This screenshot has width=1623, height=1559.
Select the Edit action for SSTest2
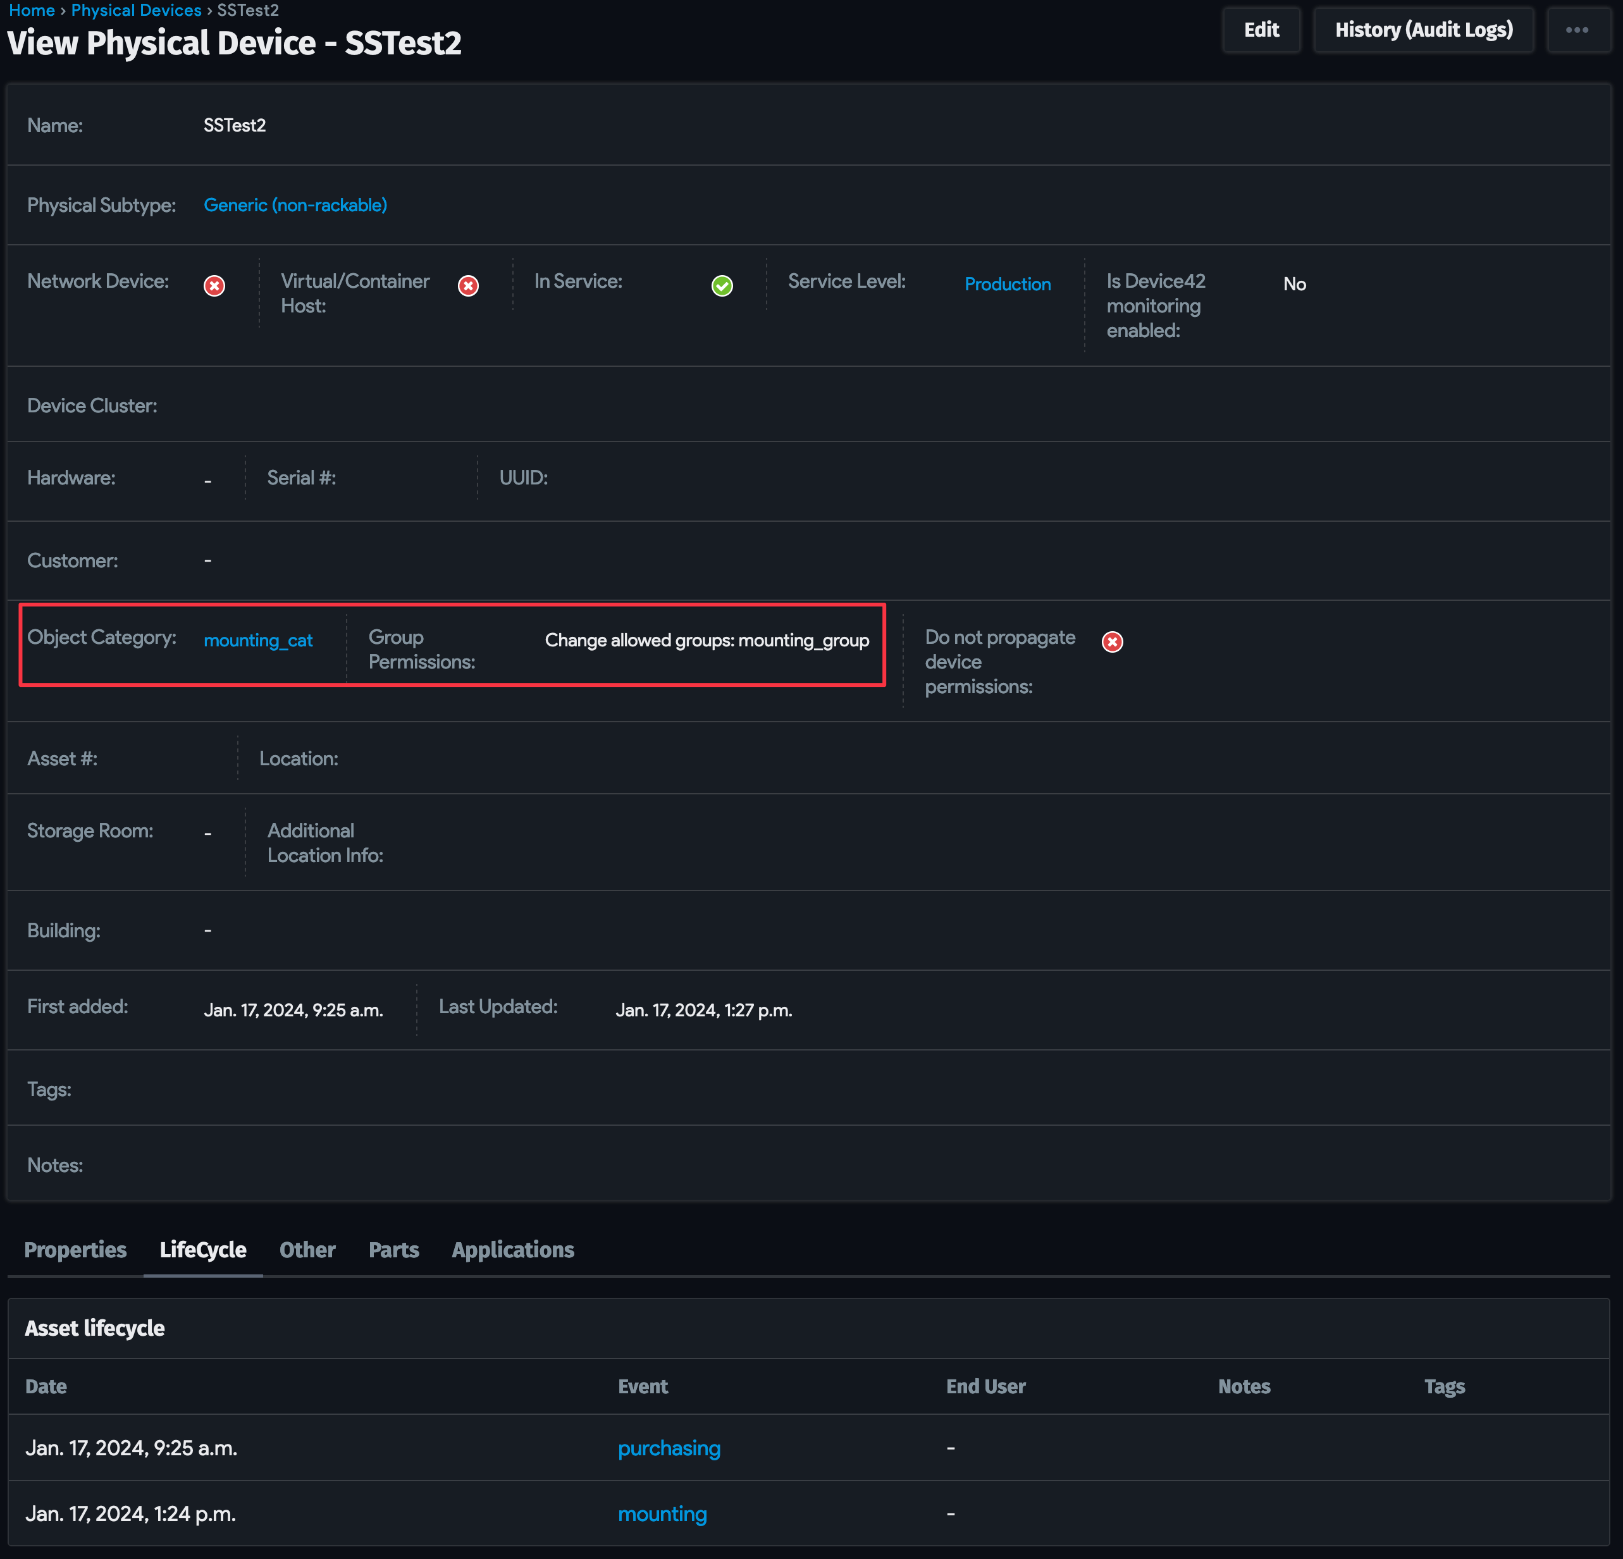pyautogui.click(x=1261, y=29)
